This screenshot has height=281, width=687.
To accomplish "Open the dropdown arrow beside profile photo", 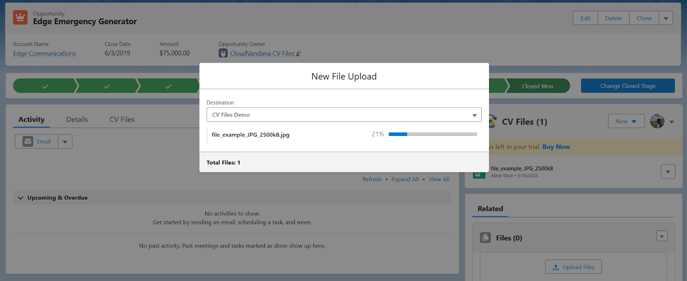I will point(672,122).
